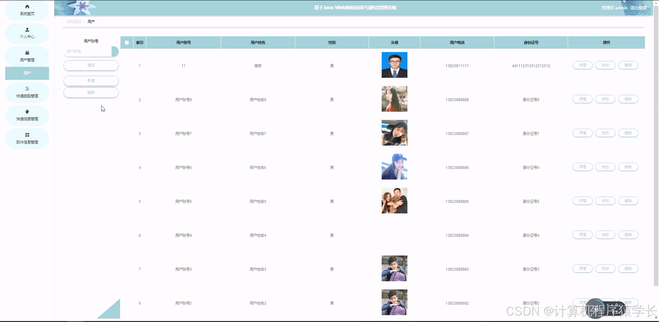Image resolution: width=659 pixels, height=322 pixels.
Task: Click the home icon for 系统首页
Action: coord(27,7)
